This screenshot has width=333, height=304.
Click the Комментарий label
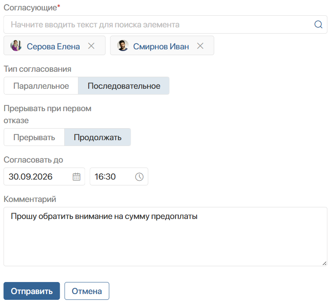point(30,199)
